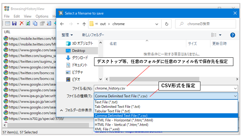
Task: Click the green refresh toolbar icon
Action: [x=28, y=23]
